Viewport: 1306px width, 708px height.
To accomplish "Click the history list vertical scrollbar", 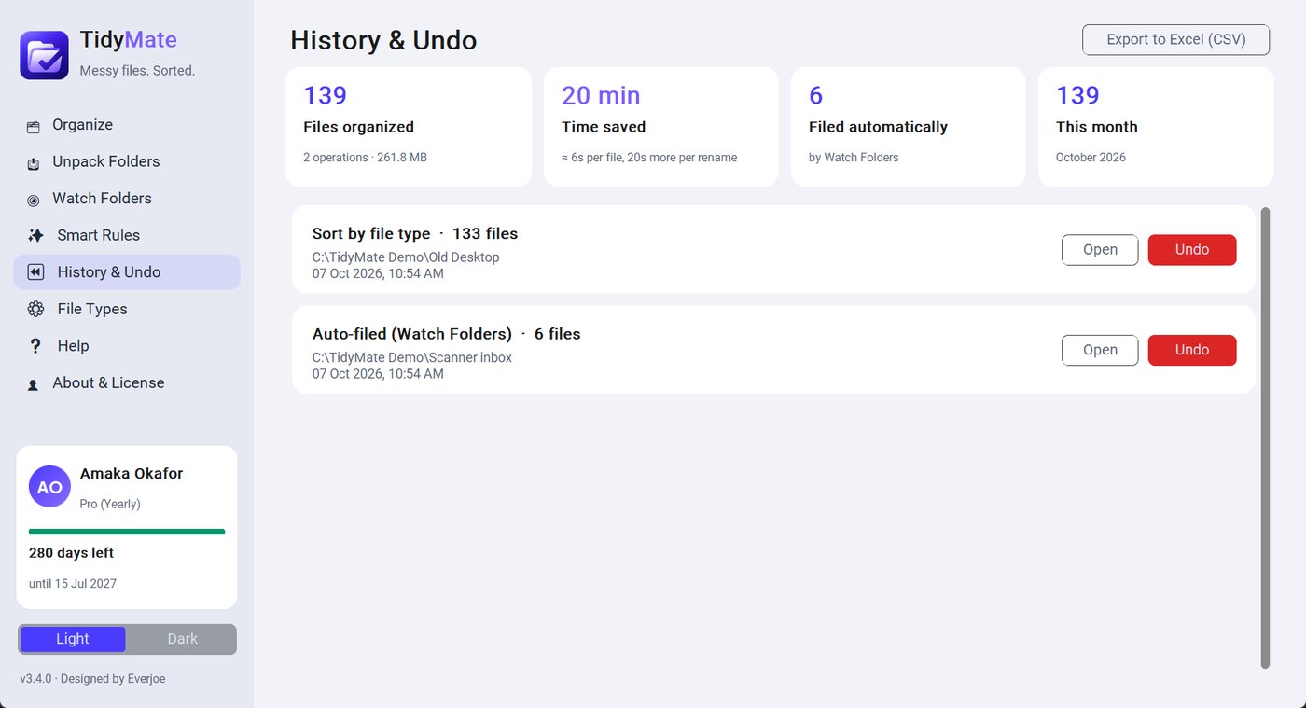I will (x=1265, y=437).
